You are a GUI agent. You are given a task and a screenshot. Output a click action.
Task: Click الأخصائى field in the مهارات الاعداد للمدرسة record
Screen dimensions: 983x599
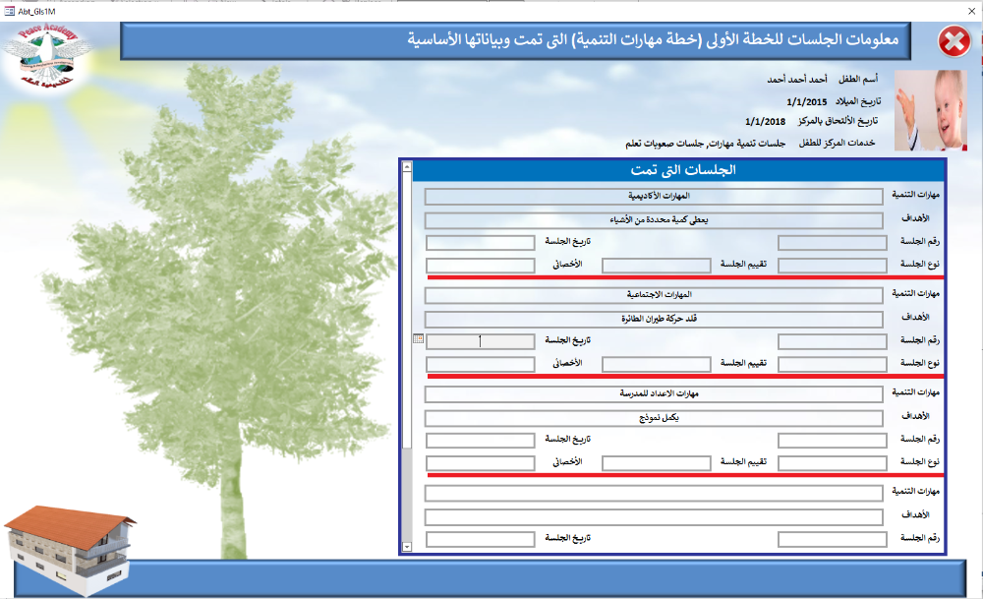point(481,463)
